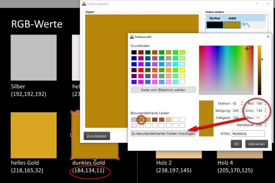The height and width of the screenshot is (183, 275).
Task: Click the 'Farbe vom Bildschirm wählen' button
Action: [x=163, y=90]
